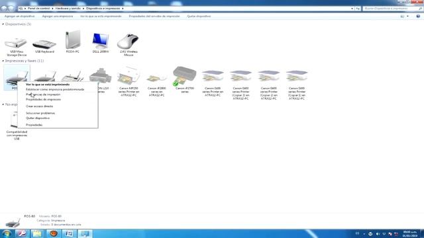Click the Estado 0 documentos en cola text
424x238 pixels.
tap(60, 225)
